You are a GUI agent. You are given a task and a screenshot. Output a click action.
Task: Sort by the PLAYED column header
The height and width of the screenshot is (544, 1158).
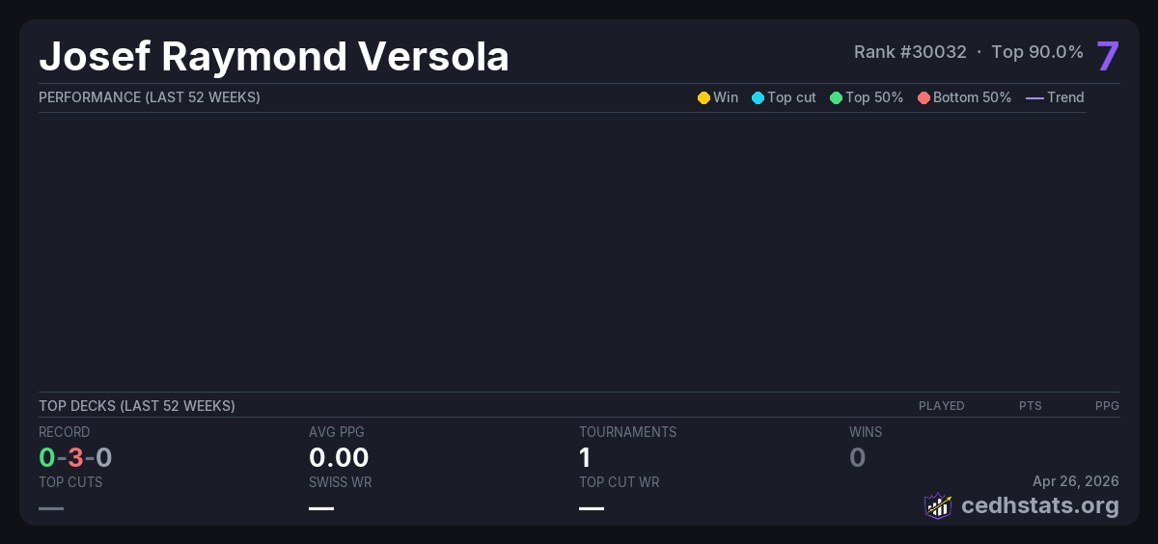pyautogui.click(x=941, y=406)
